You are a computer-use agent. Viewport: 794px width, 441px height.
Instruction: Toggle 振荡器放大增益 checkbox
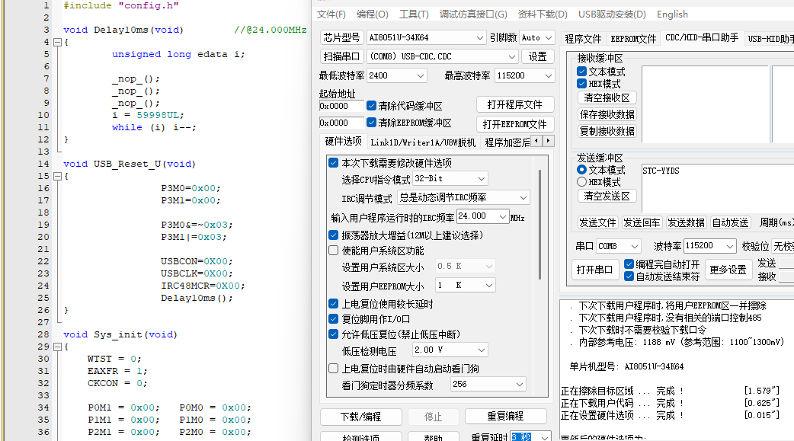[333, 235]
